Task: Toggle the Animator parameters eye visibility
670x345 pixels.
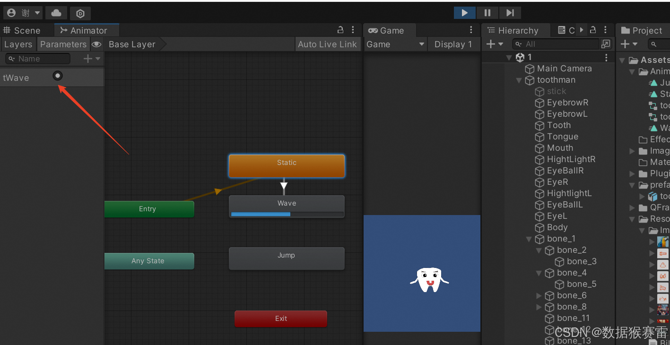Action: click(97, 44)
